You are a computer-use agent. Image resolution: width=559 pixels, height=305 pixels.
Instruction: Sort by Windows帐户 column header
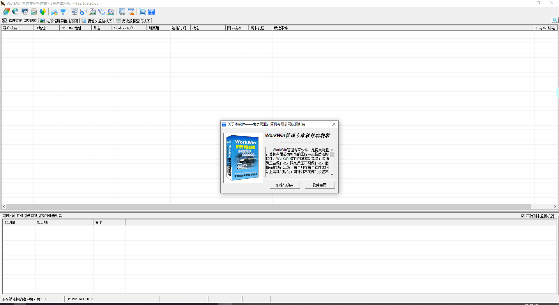pyautogui.click(x=130, y=28)
